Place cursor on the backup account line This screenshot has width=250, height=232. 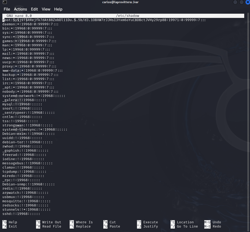(x=30, y=75)
